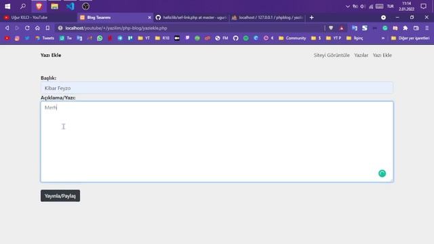Switch to the localhost phpMyAdmin phpblog tab

tap(267, 18)
